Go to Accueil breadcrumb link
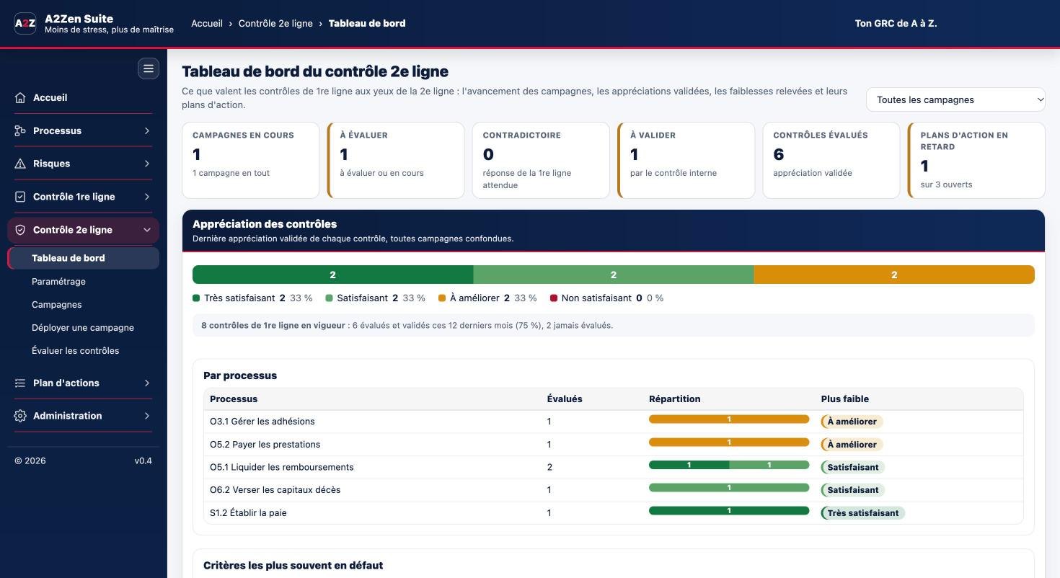The height and width of the screenshot is (578, 1060). pos(207,23)
